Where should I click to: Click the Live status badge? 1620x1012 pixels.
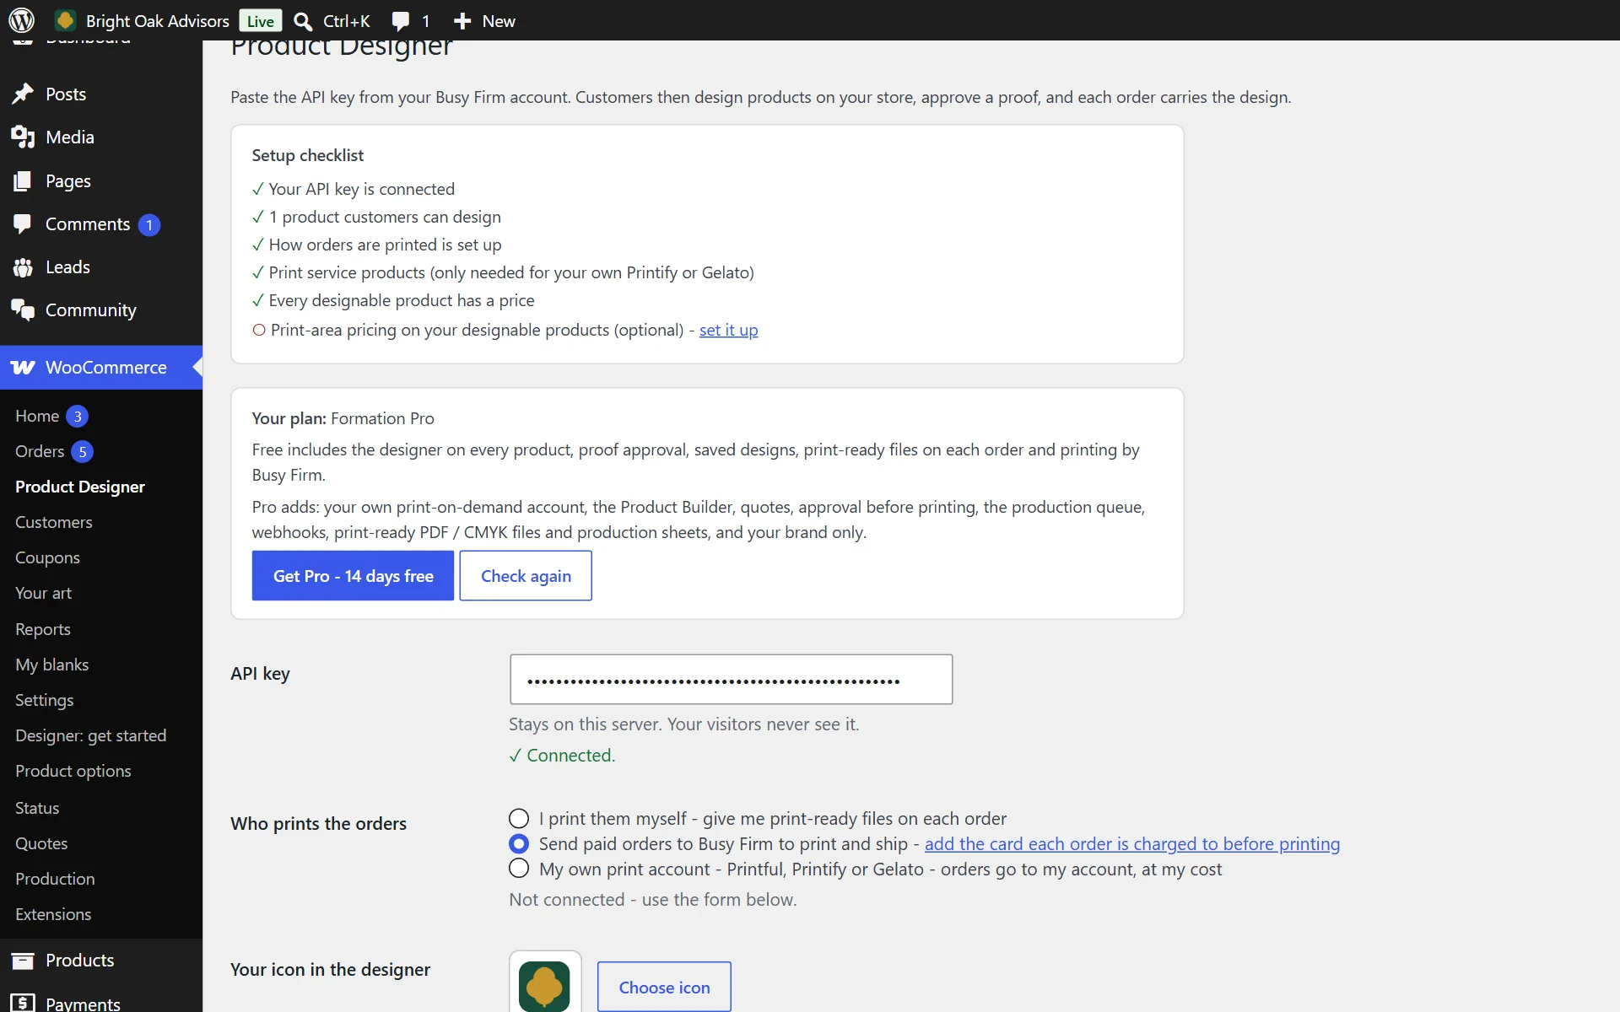tap(260, 21)
